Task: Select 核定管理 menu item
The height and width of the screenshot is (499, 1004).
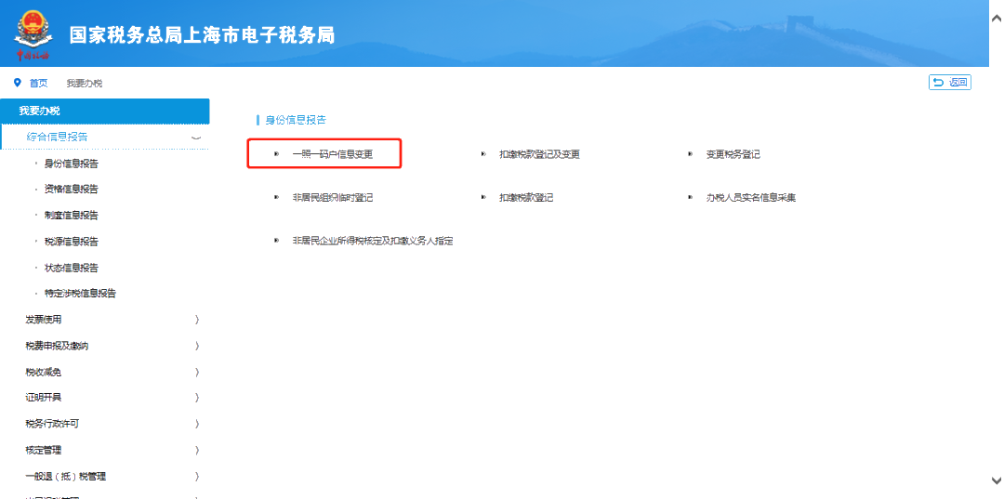Action: pyautogui.click(x=44, y=451)
